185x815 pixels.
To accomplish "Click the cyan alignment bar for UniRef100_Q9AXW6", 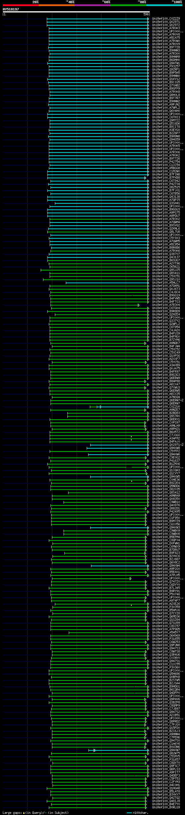I will (119, 454).
